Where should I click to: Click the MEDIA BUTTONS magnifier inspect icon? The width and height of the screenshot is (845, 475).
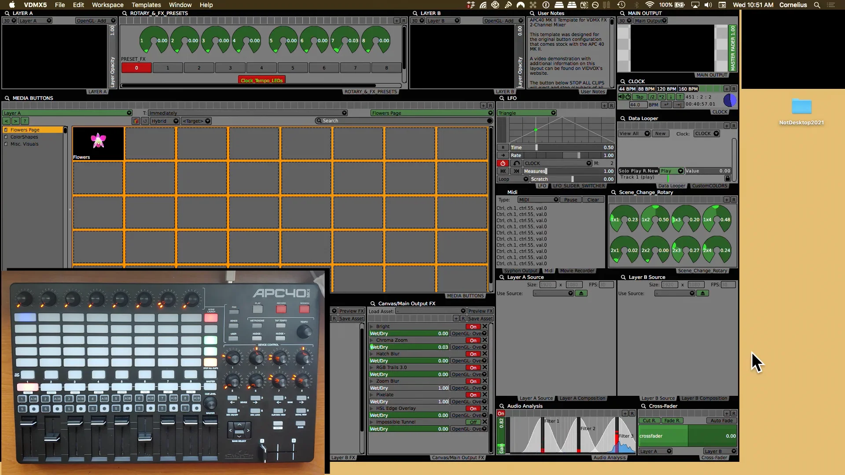pos(7,98)
